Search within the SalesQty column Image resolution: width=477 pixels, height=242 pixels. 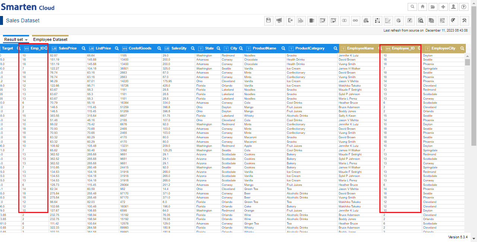(193, 48)
